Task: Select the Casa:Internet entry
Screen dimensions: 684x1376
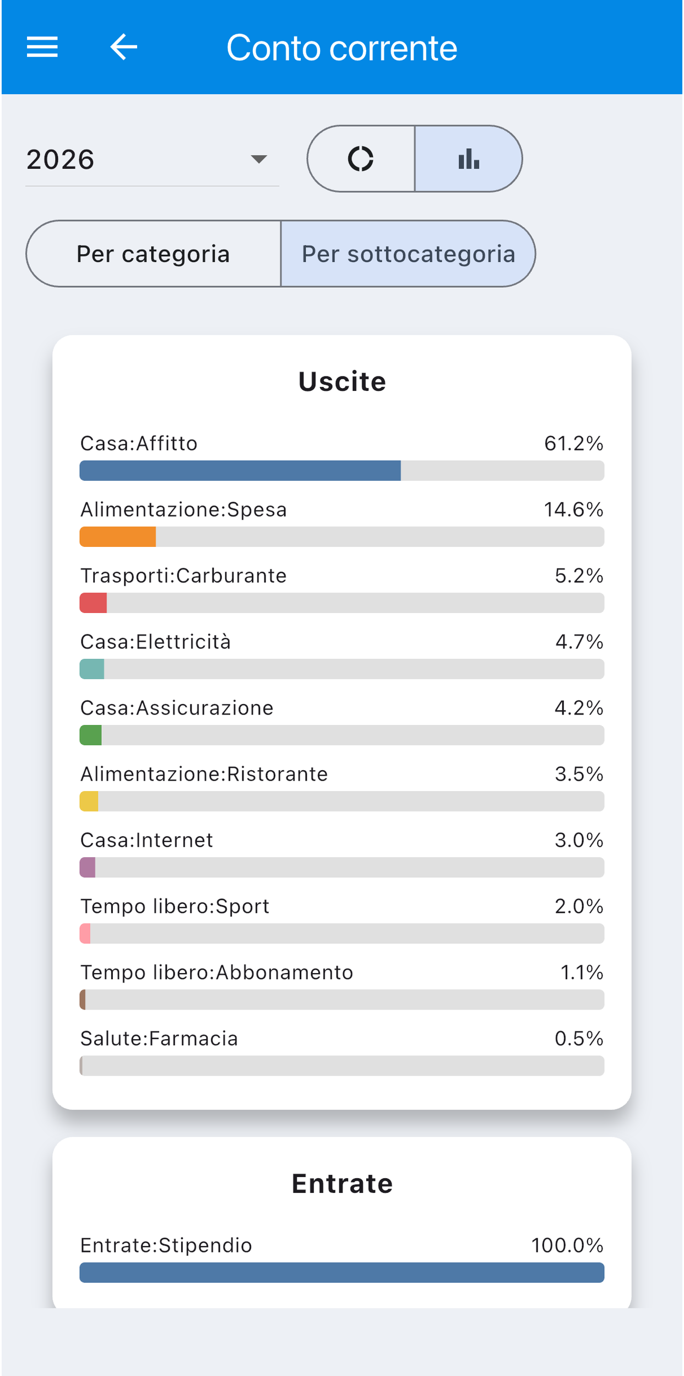Action: click(342, 853)
